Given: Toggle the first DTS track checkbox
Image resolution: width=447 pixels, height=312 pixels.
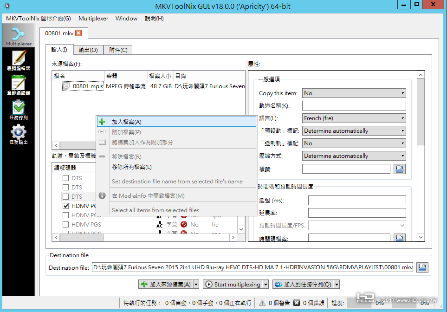Looking at the screenshot, I should pos(65,178).
